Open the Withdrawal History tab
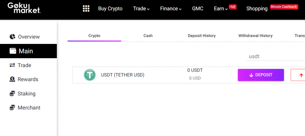Viewport: 305px width, 136px height. click(x=255, y=36)
